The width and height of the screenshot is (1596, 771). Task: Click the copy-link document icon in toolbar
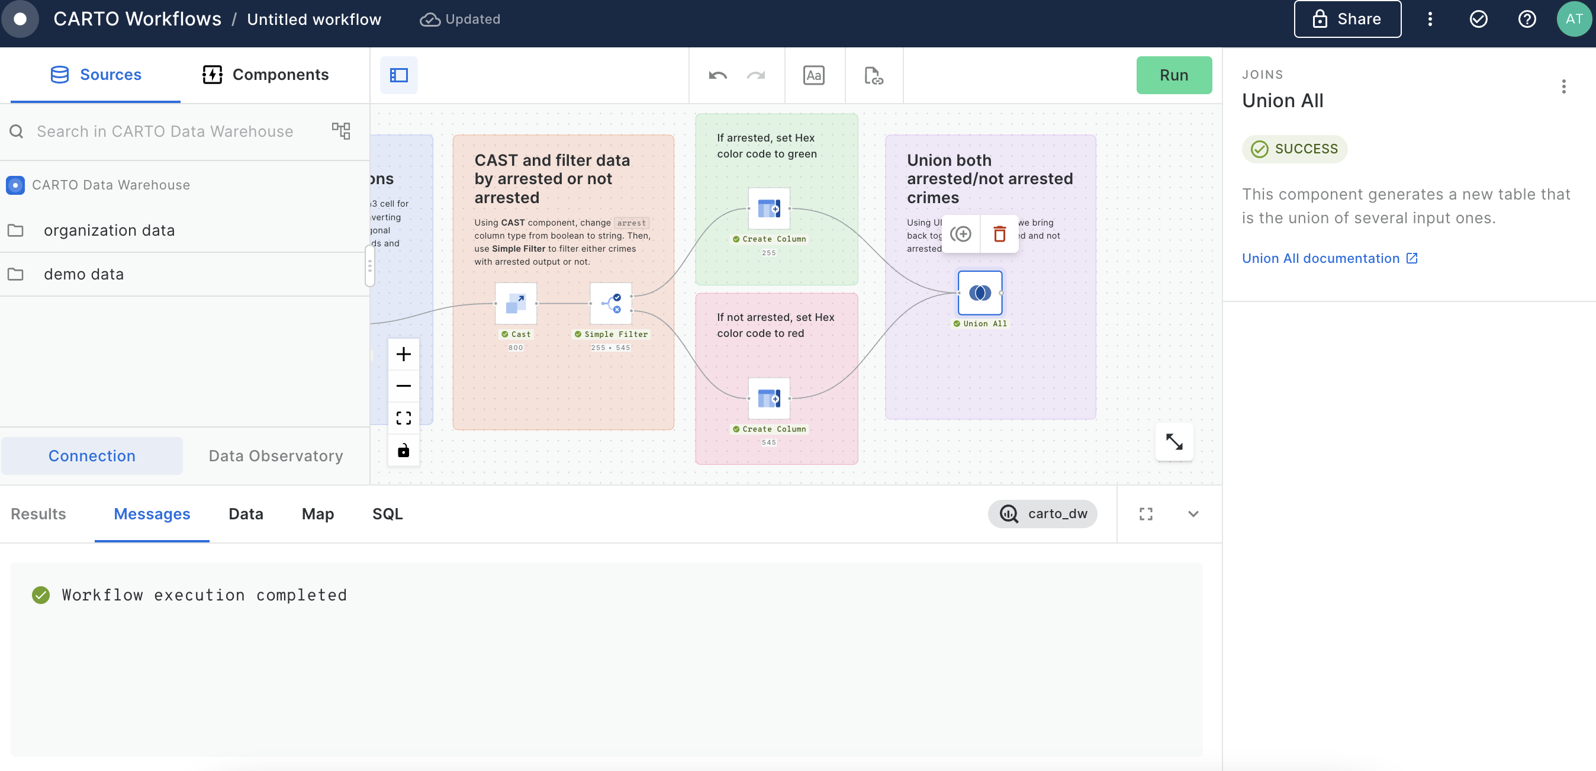tap(873, 75)
